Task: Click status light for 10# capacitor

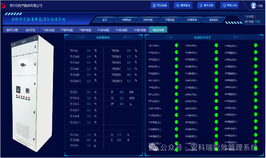Action: 176,108
